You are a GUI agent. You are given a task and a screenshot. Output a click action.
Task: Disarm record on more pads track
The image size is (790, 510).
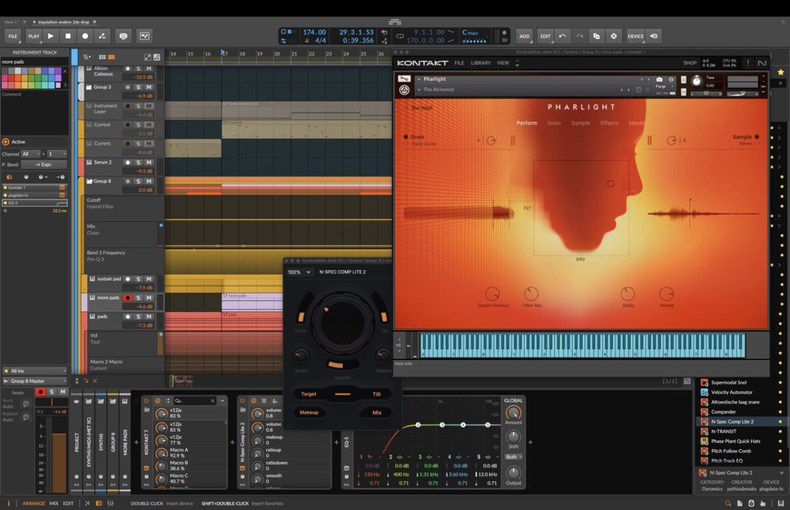pyautogui.click(x=128, y=298)
